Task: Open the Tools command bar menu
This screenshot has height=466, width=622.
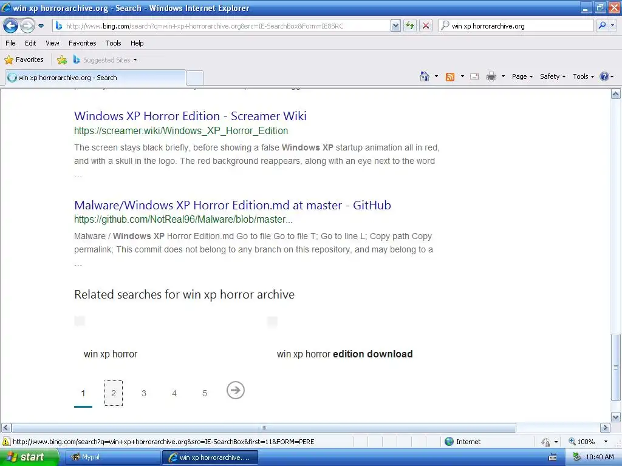Action: pyautogui.click(x=584, y=76)
